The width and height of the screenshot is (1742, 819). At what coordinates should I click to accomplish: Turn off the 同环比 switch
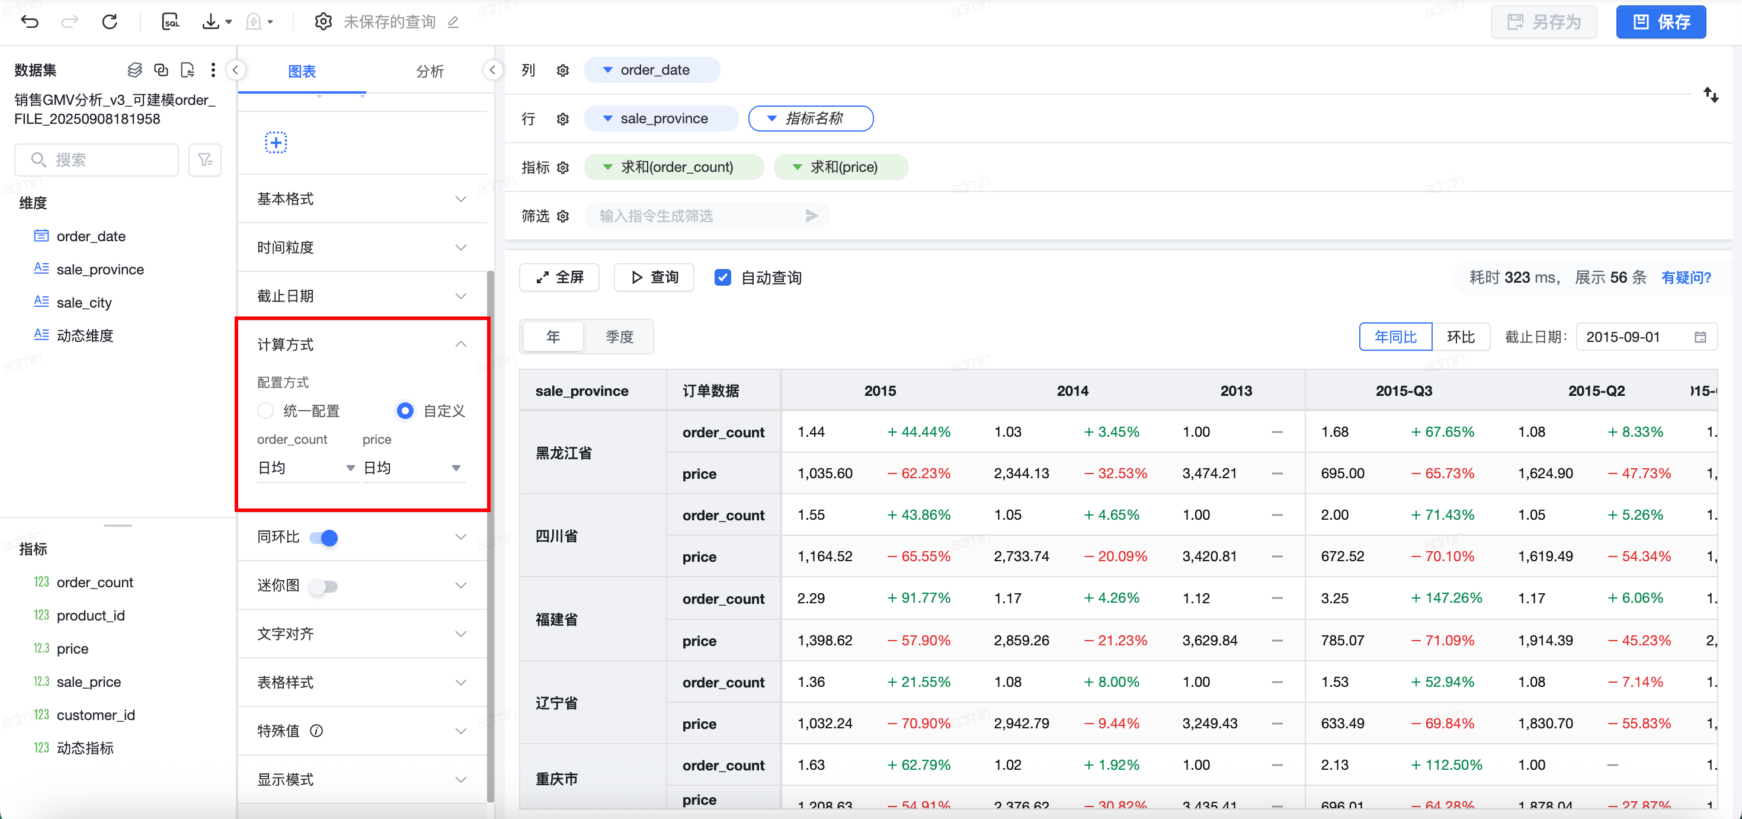click(x=324, y=537)
